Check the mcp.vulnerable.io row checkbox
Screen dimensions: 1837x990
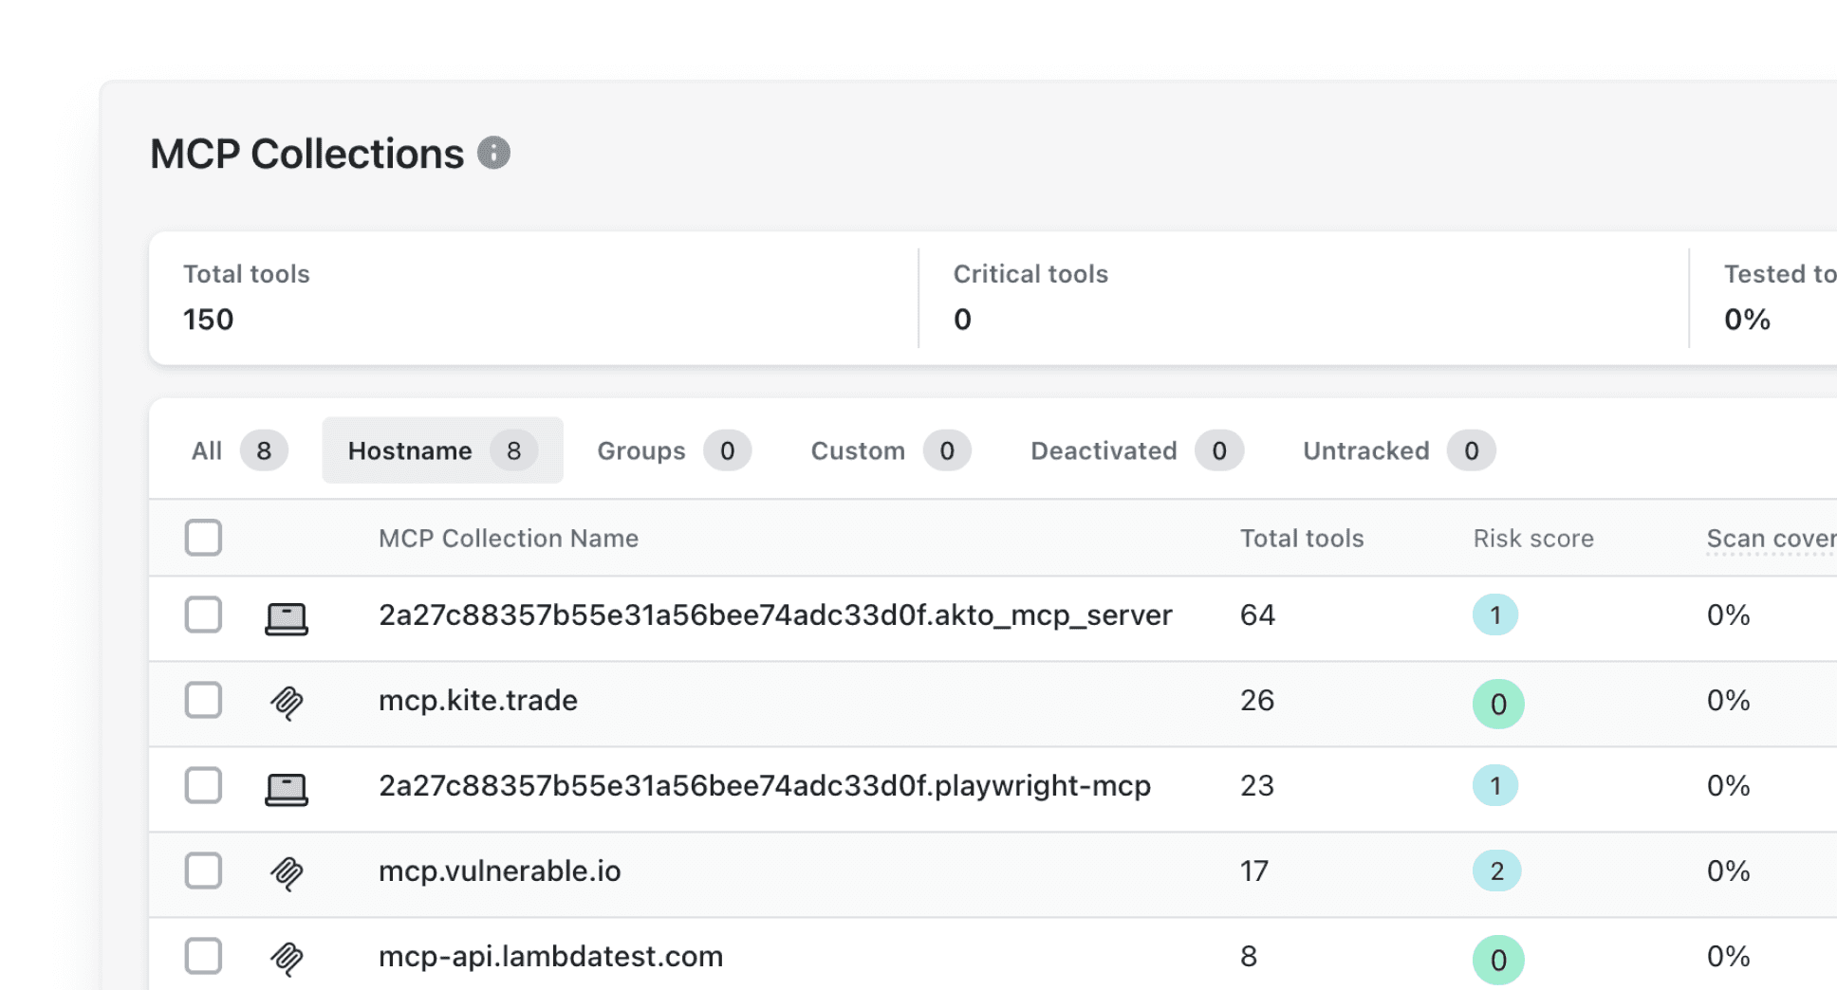point(203,872)
